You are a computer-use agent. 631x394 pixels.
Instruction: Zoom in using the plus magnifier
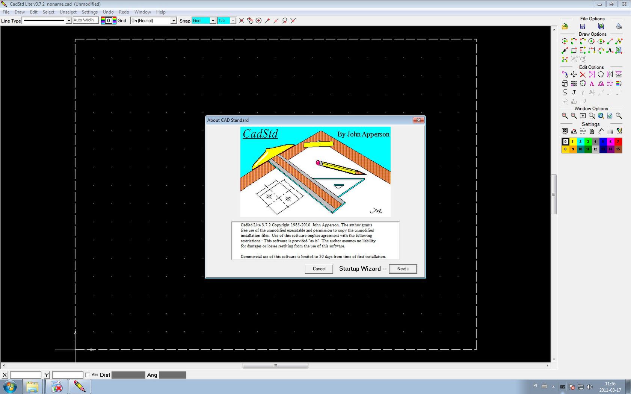(x=565, y=116)
